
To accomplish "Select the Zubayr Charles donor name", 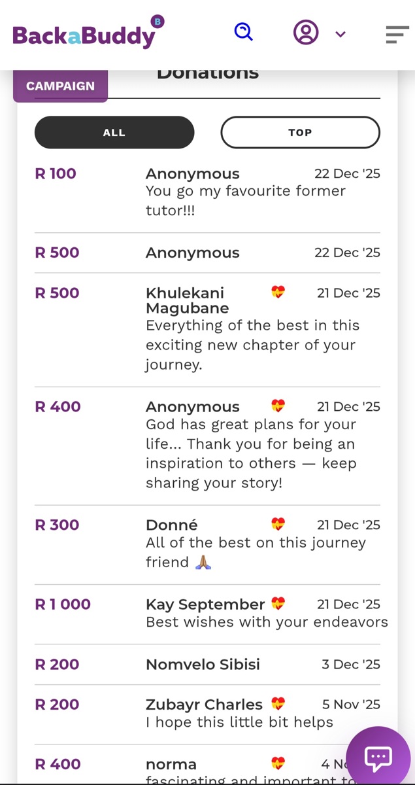I will coord(204,705).
